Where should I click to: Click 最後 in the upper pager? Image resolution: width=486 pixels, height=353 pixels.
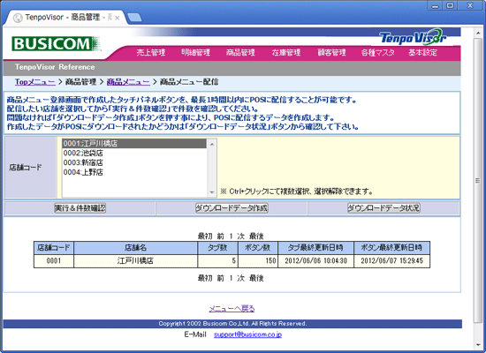click(256, 237)
